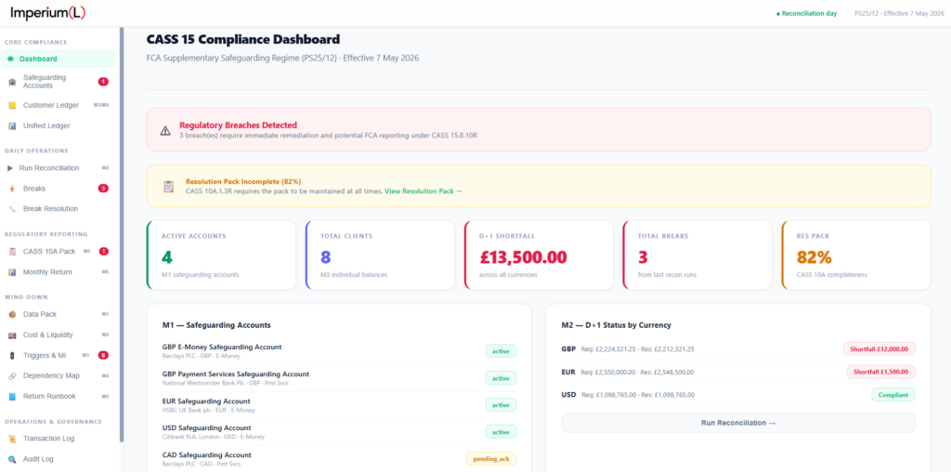Click the Imperium(L) logo
Screen dimensions: 951x472
[x=48, y=13]
